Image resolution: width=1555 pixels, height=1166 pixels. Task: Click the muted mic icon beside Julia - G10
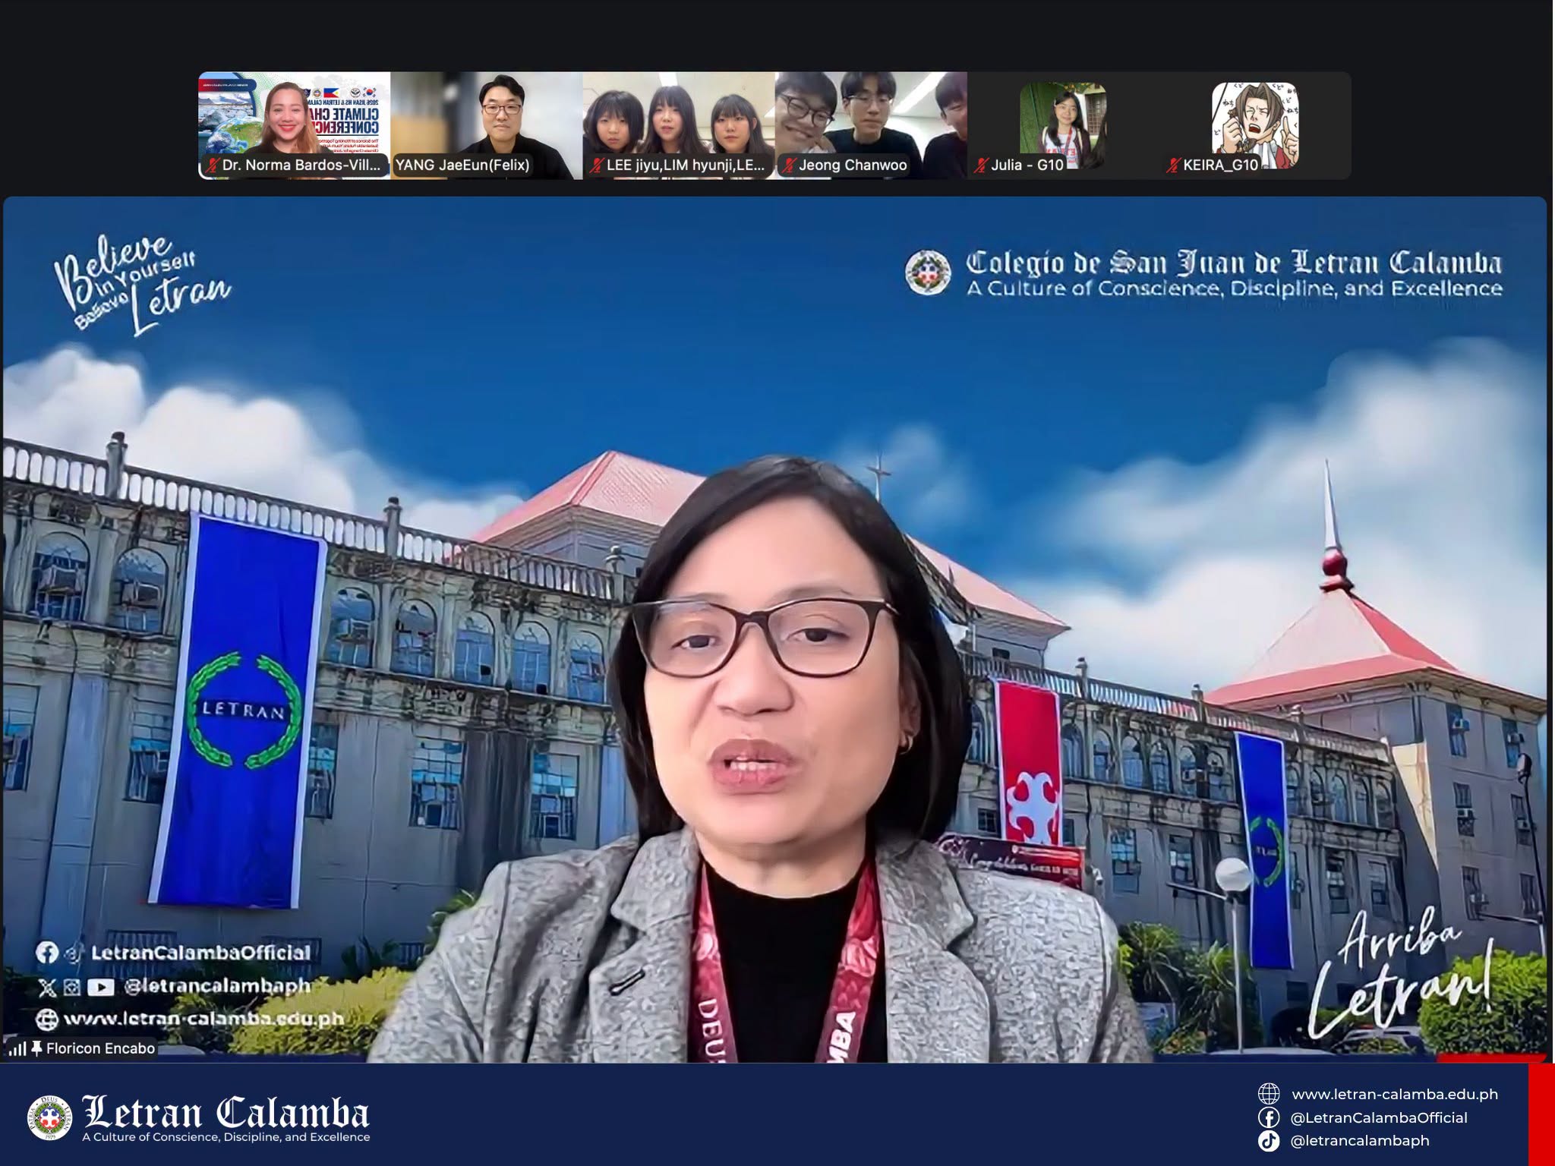(x=982, y=165)
